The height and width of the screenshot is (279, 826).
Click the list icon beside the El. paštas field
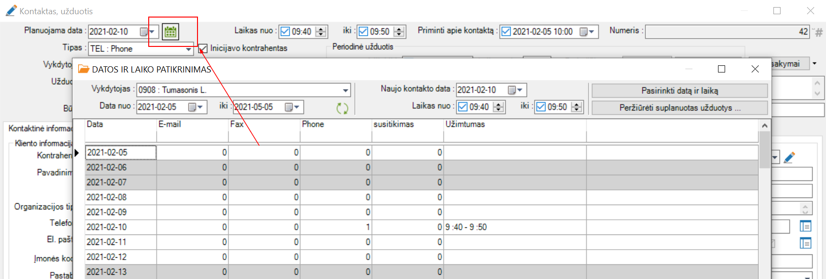click(x=805, y=243)
